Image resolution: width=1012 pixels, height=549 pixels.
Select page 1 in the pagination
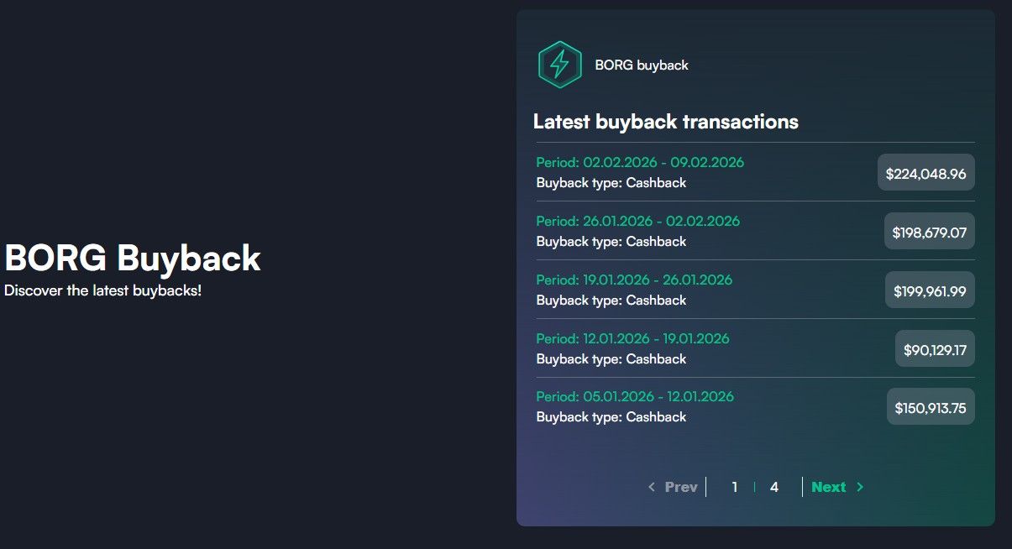[735, 487]
